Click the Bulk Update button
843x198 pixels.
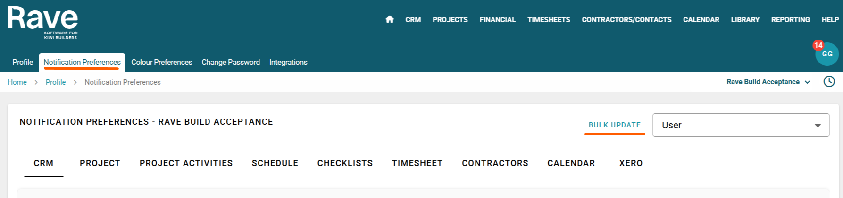(x=614, y=125)
